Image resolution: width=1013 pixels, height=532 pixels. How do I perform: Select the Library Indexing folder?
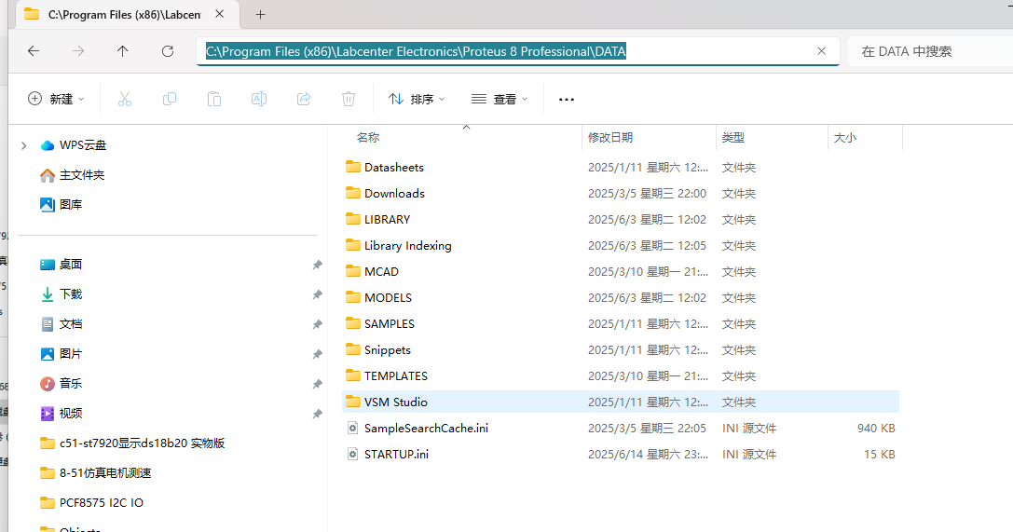(621, 245)
